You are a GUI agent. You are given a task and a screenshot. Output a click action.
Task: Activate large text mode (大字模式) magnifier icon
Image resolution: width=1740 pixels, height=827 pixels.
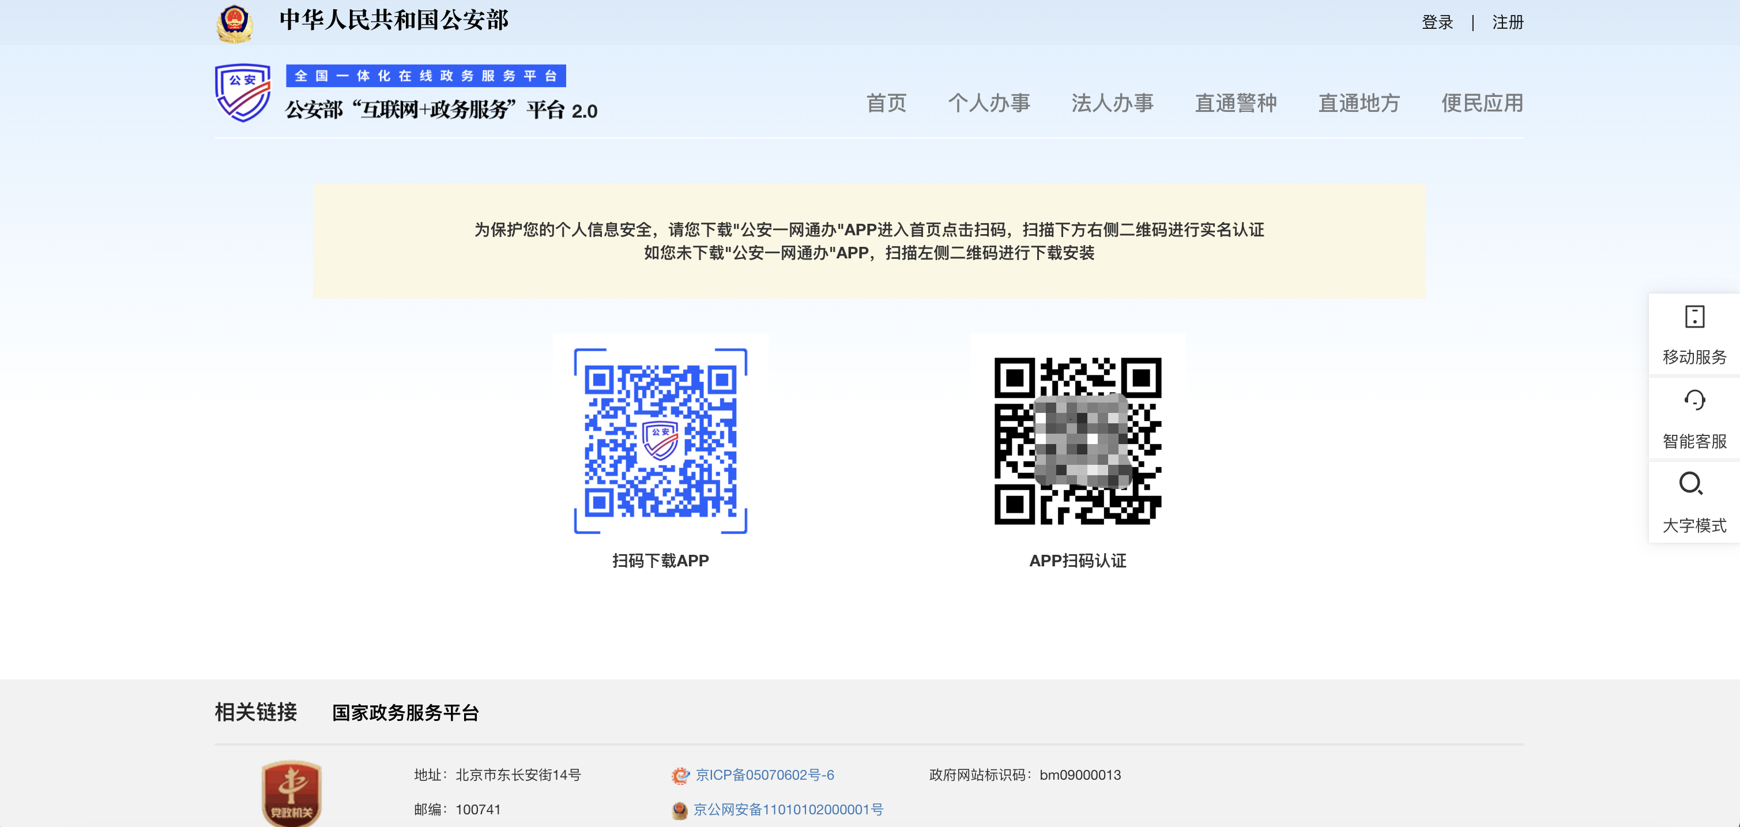click(1690, 484)
